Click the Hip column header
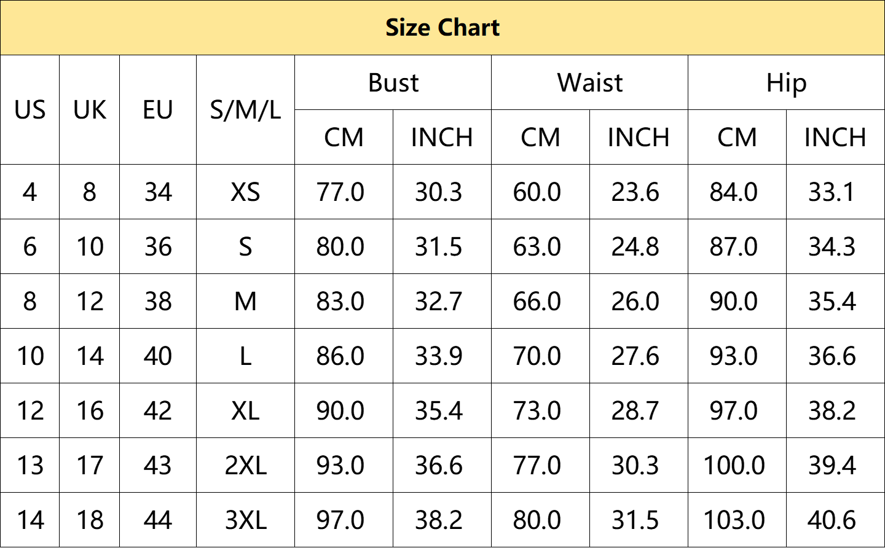Screen dimensions: 885x548 (x=786, y=83)
